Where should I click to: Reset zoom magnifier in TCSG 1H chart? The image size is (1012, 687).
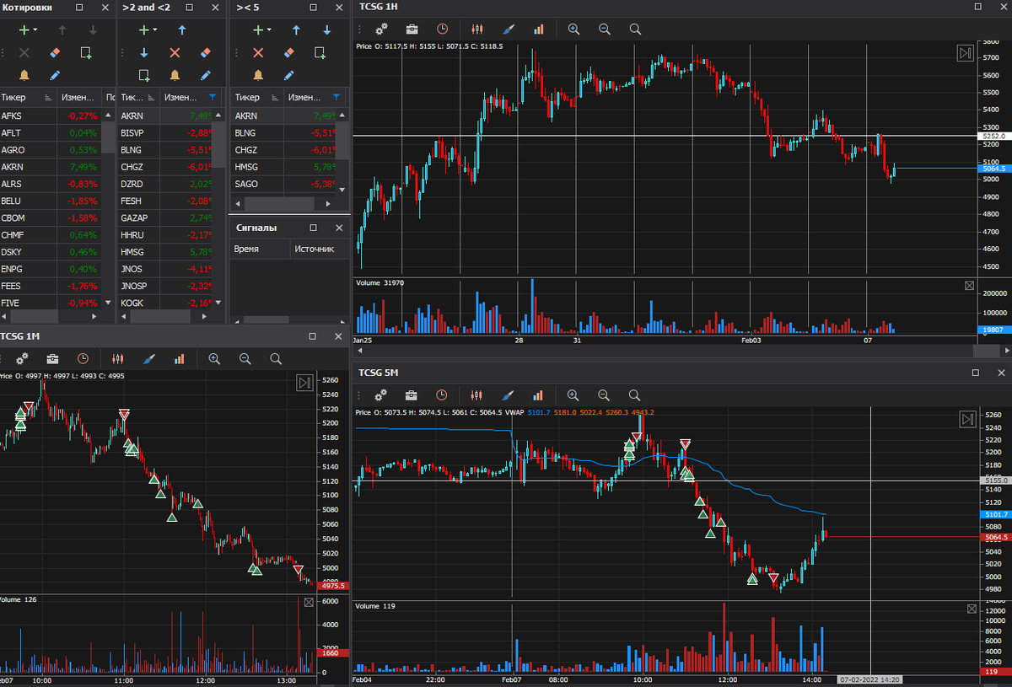point(635,29)
